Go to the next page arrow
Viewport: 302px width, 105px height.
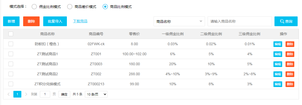26,94
